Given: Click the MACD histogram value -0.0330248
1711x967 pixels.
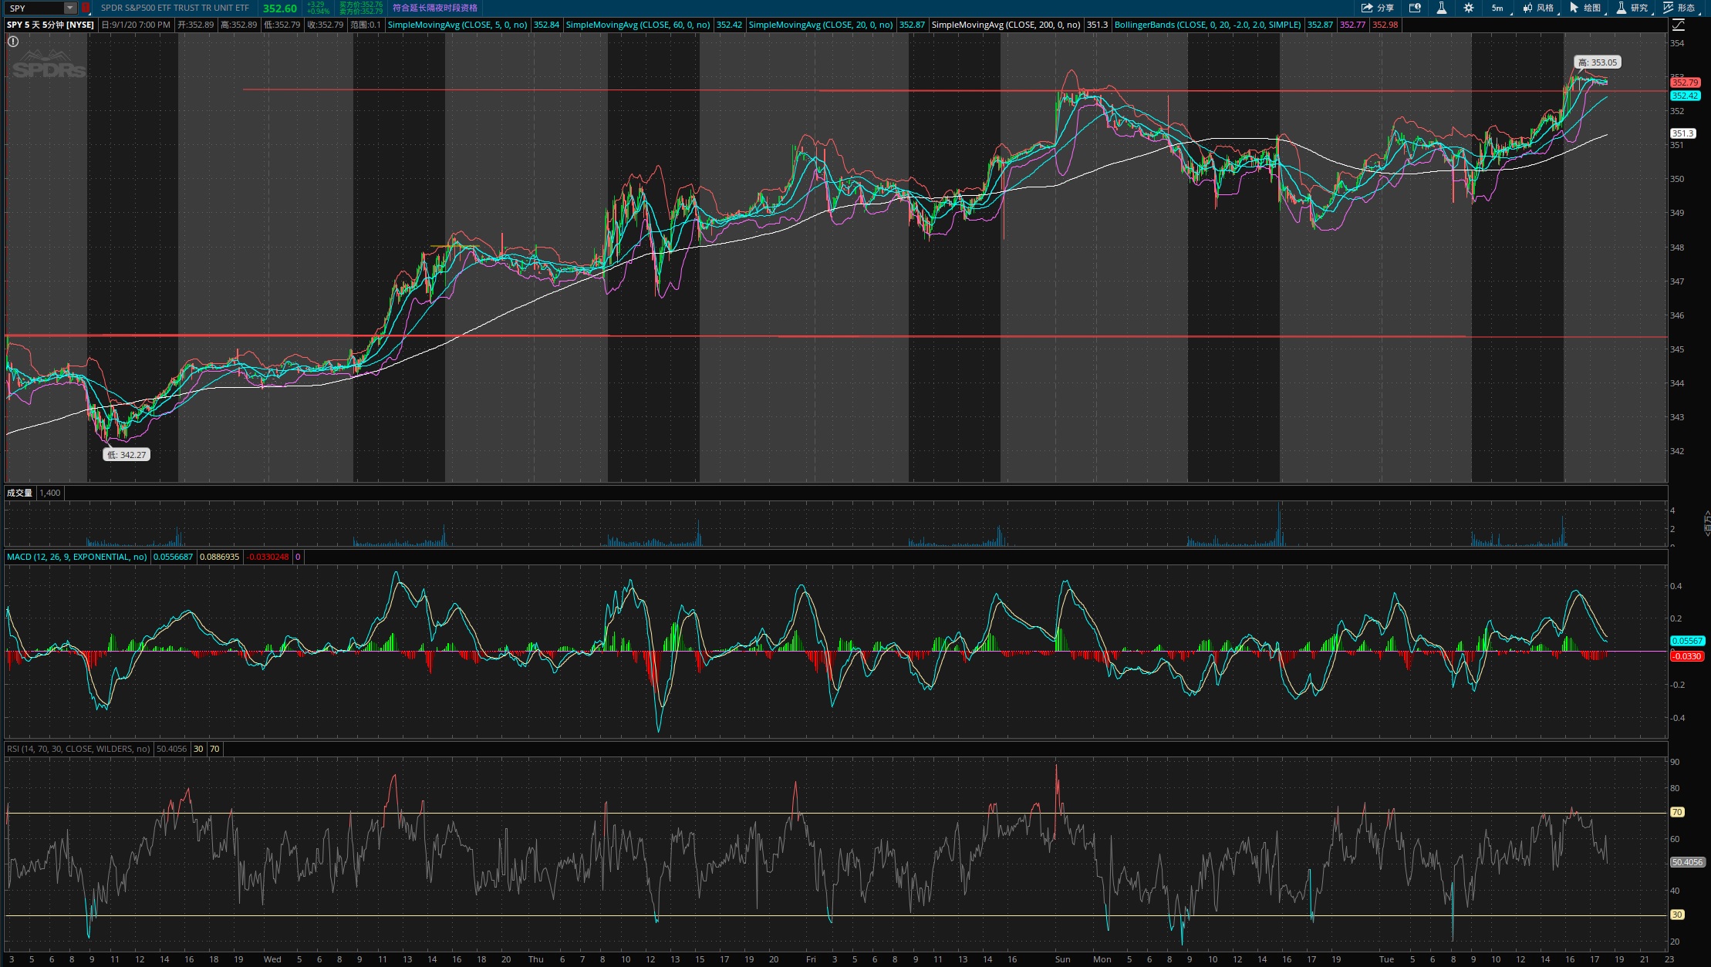Looking at the screenshot, I should (x=268, y=557).
